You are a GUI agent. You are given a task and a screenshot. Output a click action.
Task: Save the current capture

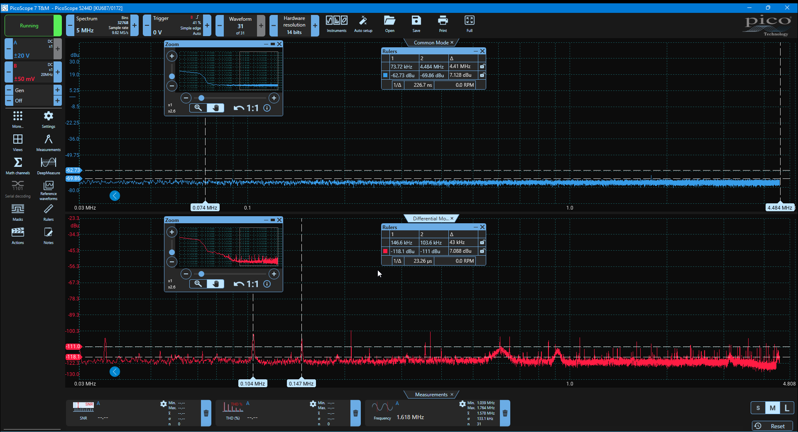[x=416, y=24]
